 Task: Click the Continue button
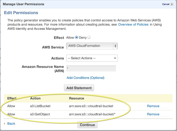[x=87, y=125]
